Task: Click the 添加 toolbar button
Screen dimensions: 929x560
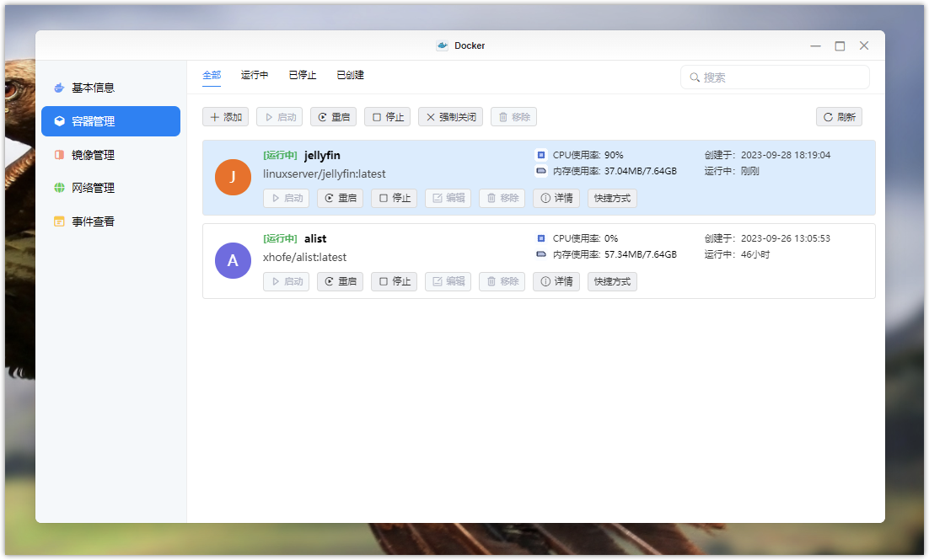Action: pos(226,117)
